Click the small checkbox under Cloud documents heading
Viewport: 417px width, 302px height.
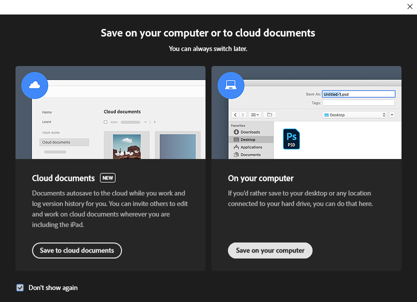click(105, 122)
